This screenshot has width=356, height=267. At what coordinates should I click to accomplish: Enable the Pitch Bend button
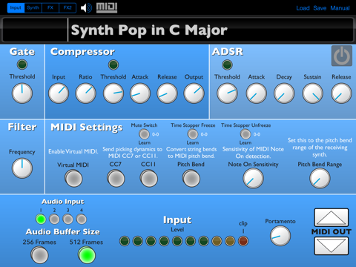pos(191,178)
